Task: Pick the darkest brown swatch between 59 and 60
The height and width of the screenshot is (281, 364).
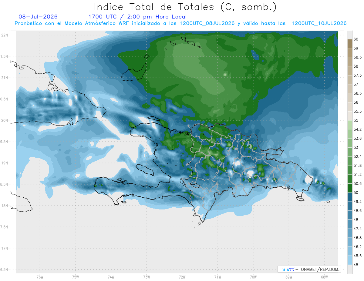Action: (350, 44)
